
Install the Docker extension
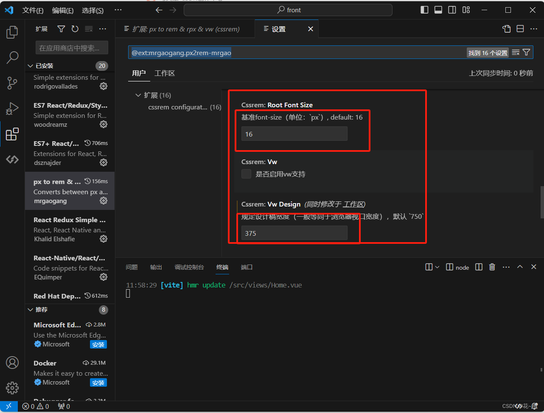(x=98, y=382)
